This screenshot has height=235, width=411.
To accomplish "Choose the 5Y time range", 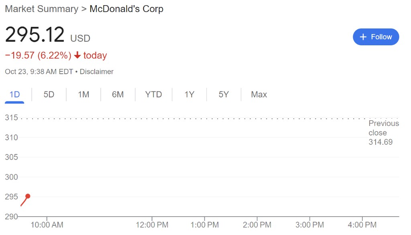I will pyautogui.click(x=224, y=95).
